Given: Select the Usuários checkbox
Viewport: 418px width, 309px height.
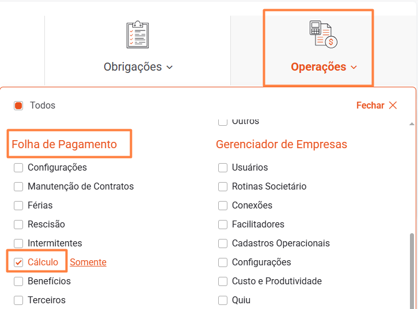Looking at the screenshot, I should 223,168.
